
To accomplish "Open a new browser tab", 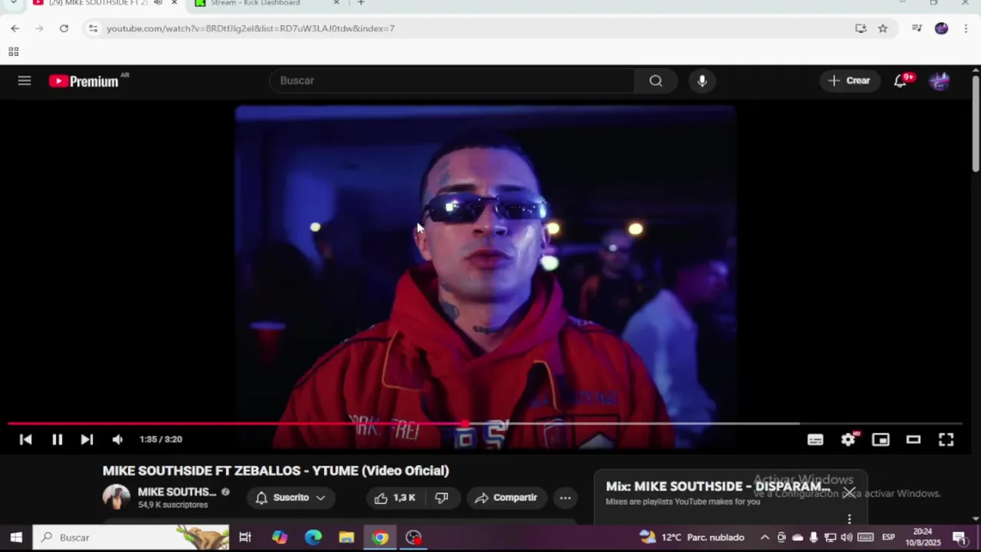I will tap(361, 3).
